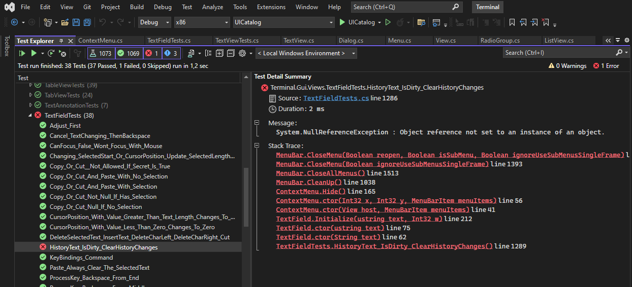
Task: Click Run Failed Tests icon
Action: pyautogui.click(x=62, y=53)
